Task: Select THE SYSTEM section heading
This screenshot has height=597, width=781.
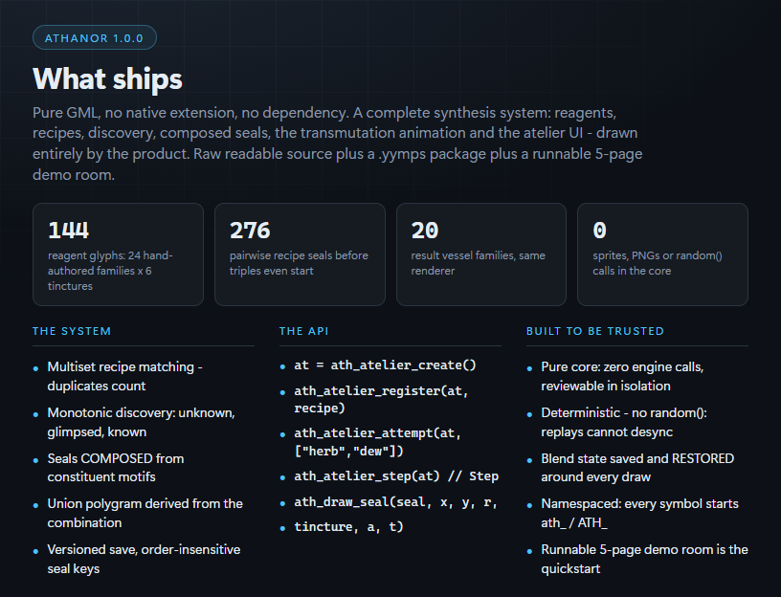Action: coord(72,331)
